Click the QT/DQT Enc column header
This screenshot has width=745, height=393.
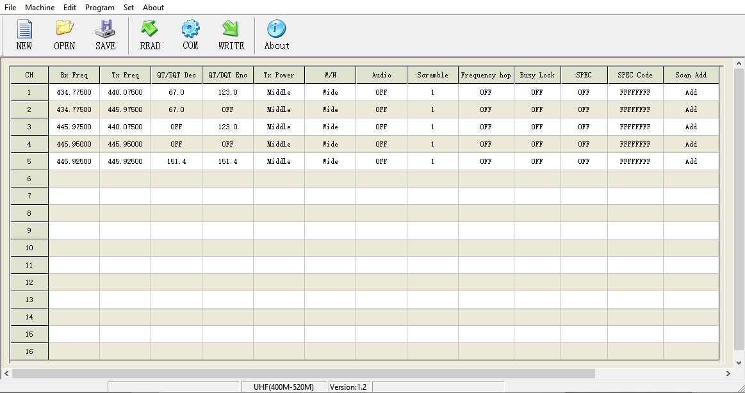point(227,75)
